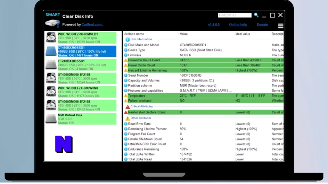Screen dimensions: 328x184
Task: Select the serial number value 1603F015D57B
Action: click(191, 75)
